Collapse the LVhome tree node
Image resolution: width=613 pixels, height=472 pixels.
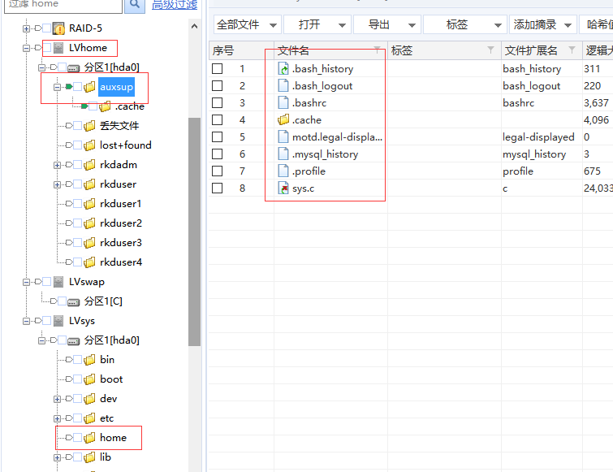26,48
